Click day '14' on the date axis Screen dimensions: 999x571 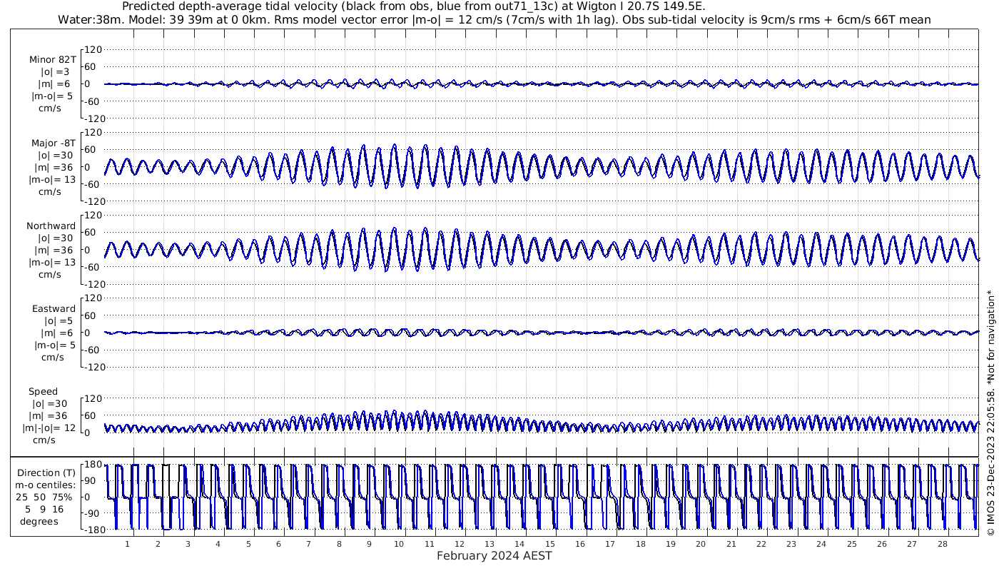[x=520, y=544]
